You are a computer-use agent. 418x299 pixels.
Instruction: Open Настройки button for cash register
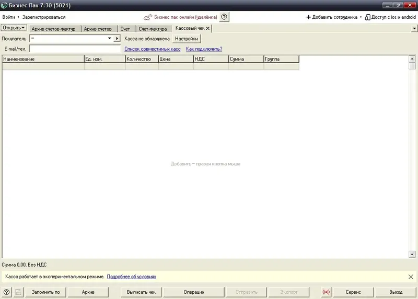point(187,39)
